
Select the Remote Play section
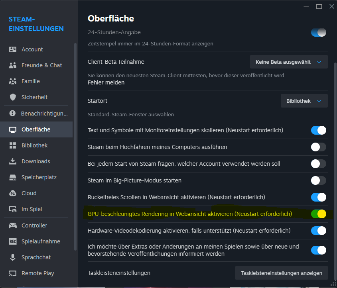click(x=36, y=273)
